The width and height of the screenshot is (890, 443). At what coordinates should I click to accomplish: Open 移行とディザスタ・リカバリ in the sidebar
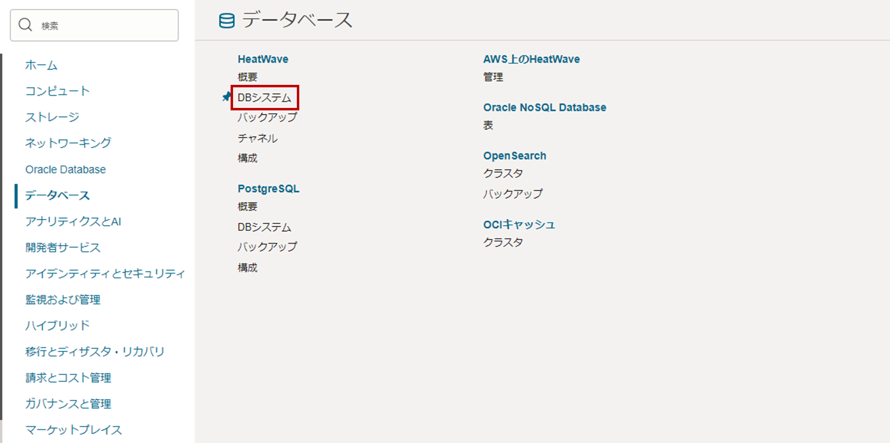(x=95, y=351)
